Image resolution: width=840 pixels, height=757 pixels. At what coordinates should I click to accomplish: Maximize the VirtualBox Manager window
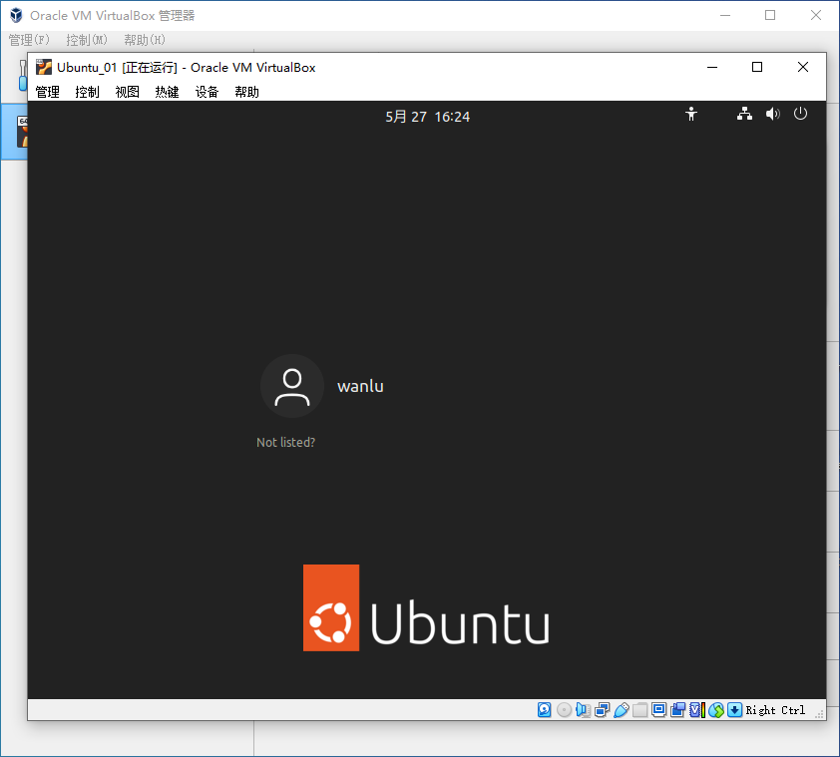770,16
